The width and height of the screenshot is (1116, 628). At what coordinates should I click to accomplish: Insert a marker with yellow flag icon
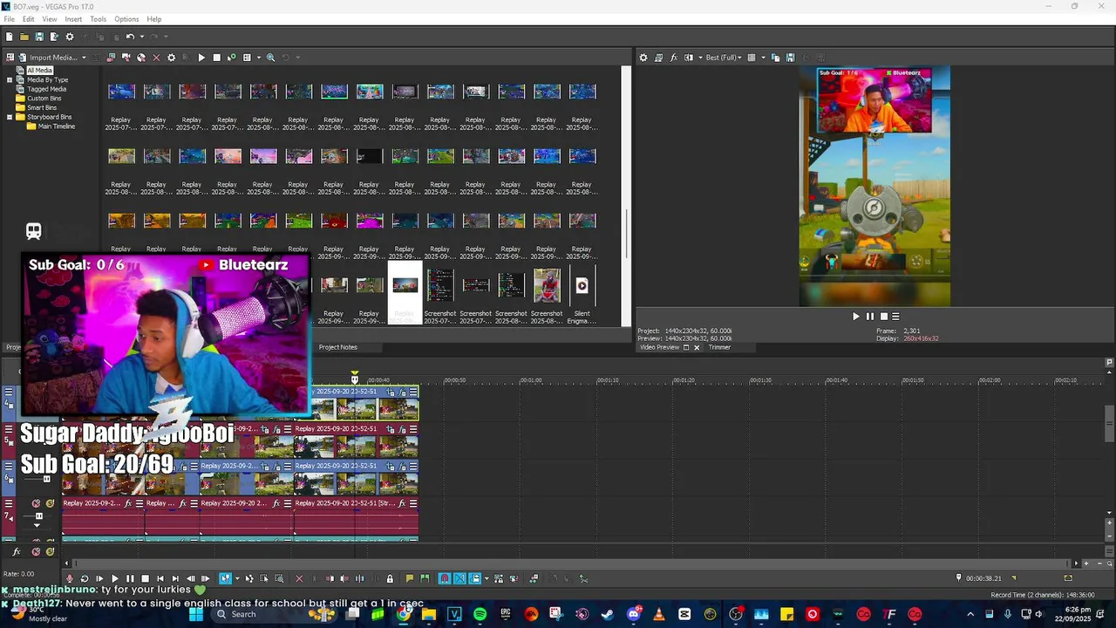pos(410,578)
